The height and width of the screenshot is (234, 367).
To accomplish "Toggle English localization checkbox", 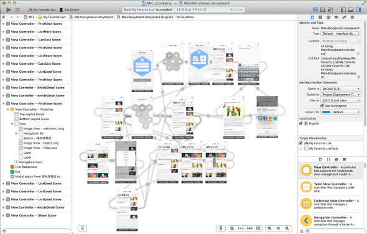I will (301, 123).
